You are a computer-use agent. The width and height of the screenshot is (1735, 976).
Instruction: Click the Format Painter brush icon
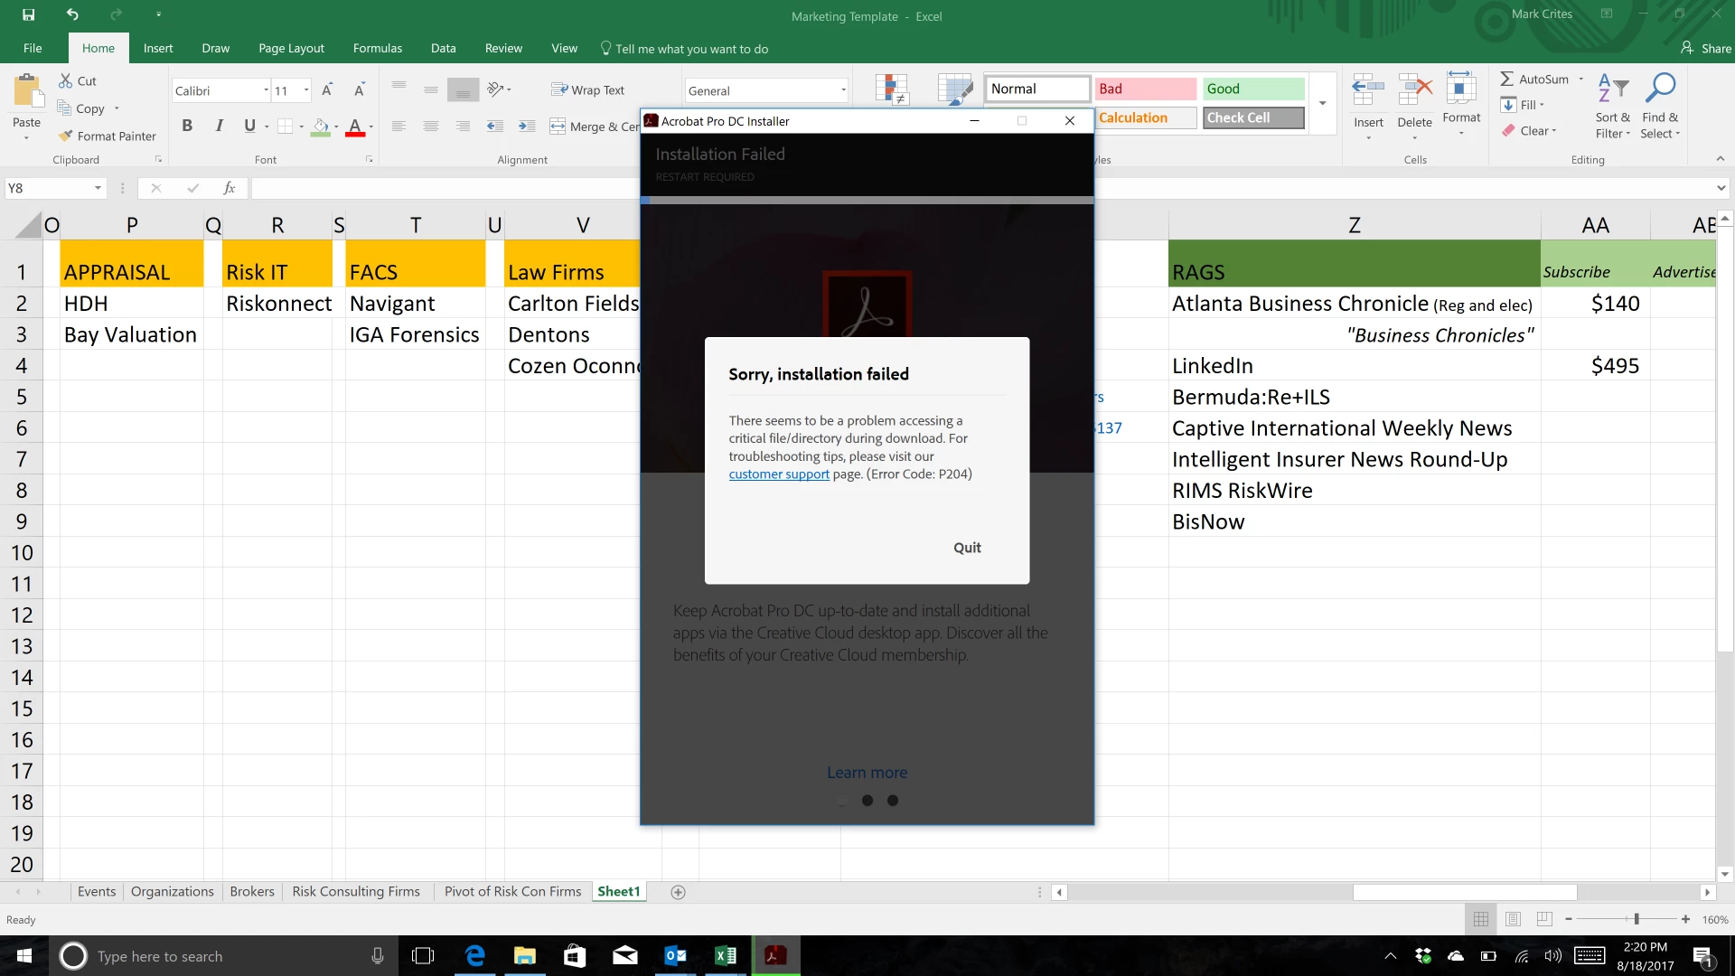(65, 136)
